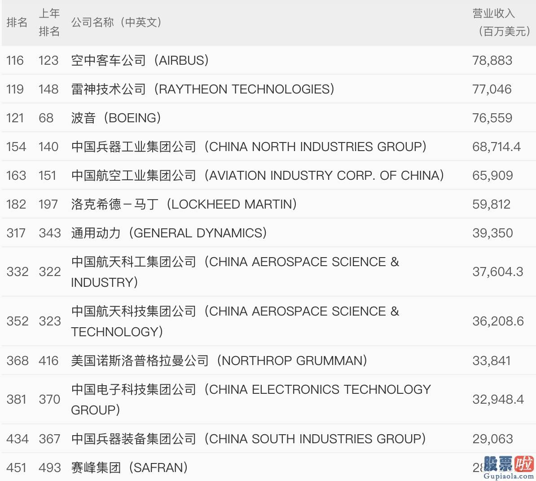
Task: Select last-year rank cell 493
Action: (x=49, y=468)
